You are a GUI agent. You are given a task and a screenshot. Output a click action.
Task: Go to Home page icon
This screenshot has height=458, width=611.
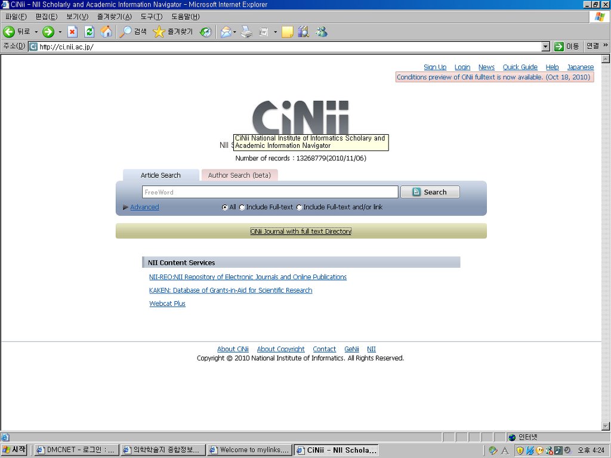pyautogui.click(x=106, y=32)
